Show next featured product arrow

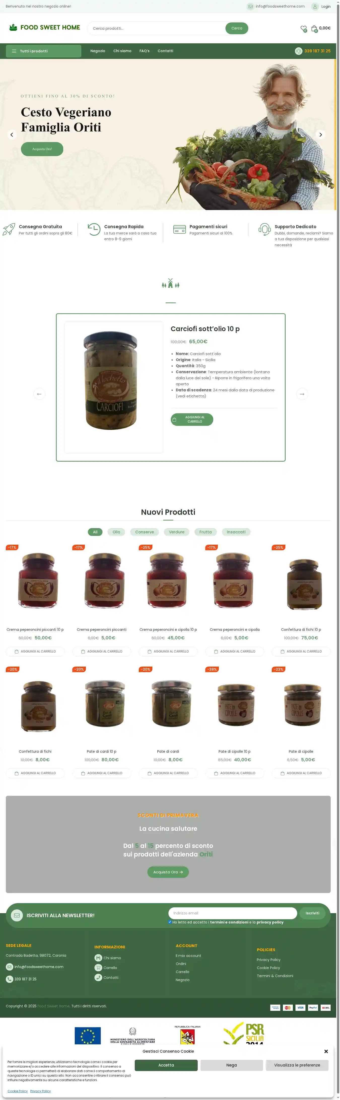click(302, 394)
